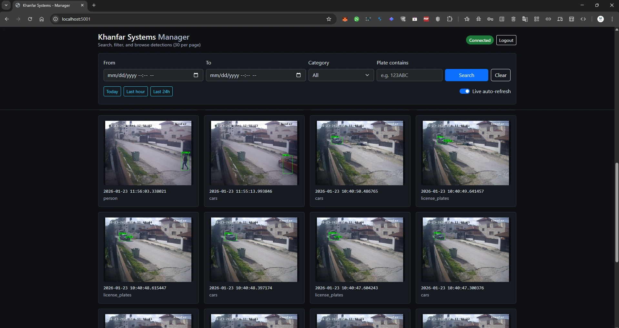Screen dimensions: 619x328
Task: Go to the browser home page
Action: 42,19
